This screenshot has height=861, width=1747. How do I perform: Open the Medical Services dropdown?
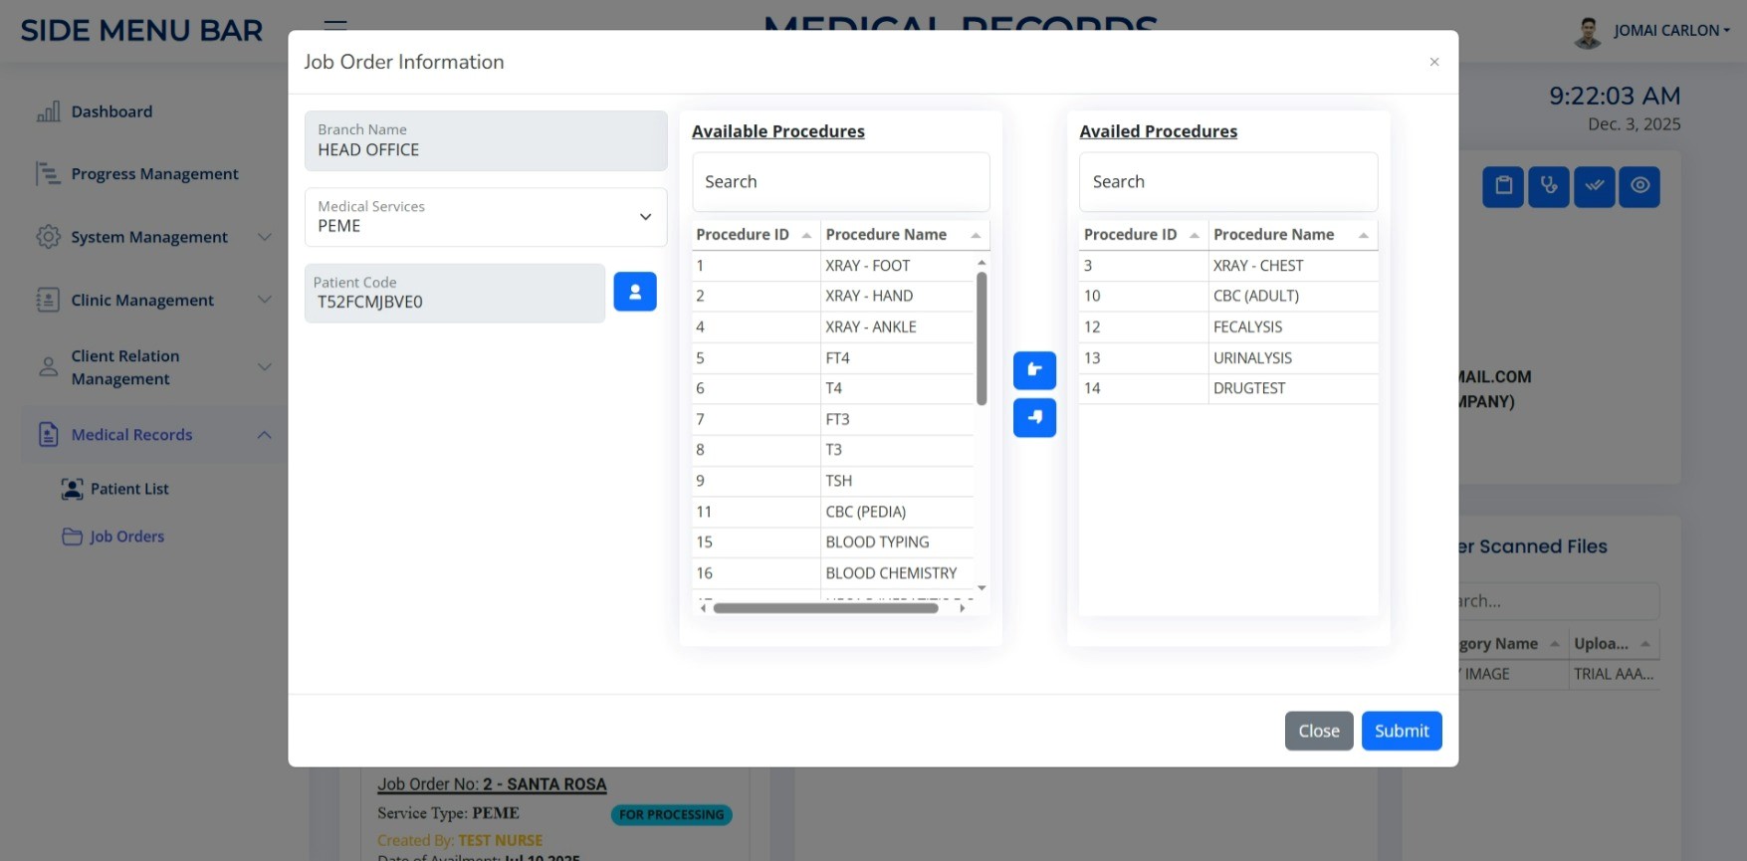tap(486, 217)
